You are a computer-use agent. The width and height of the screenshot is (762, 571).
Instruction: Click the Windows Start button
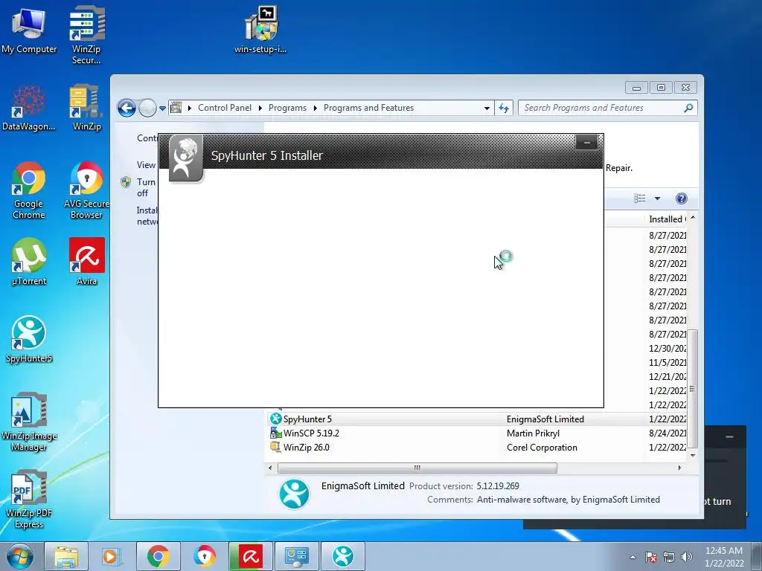[20, 556]
